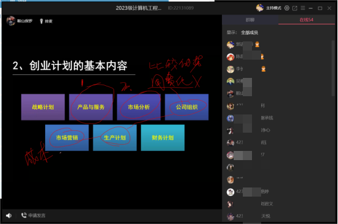This screenshot has width=338, height=224.
Task: Expand the display all members filter
Action: coord(250,33)
